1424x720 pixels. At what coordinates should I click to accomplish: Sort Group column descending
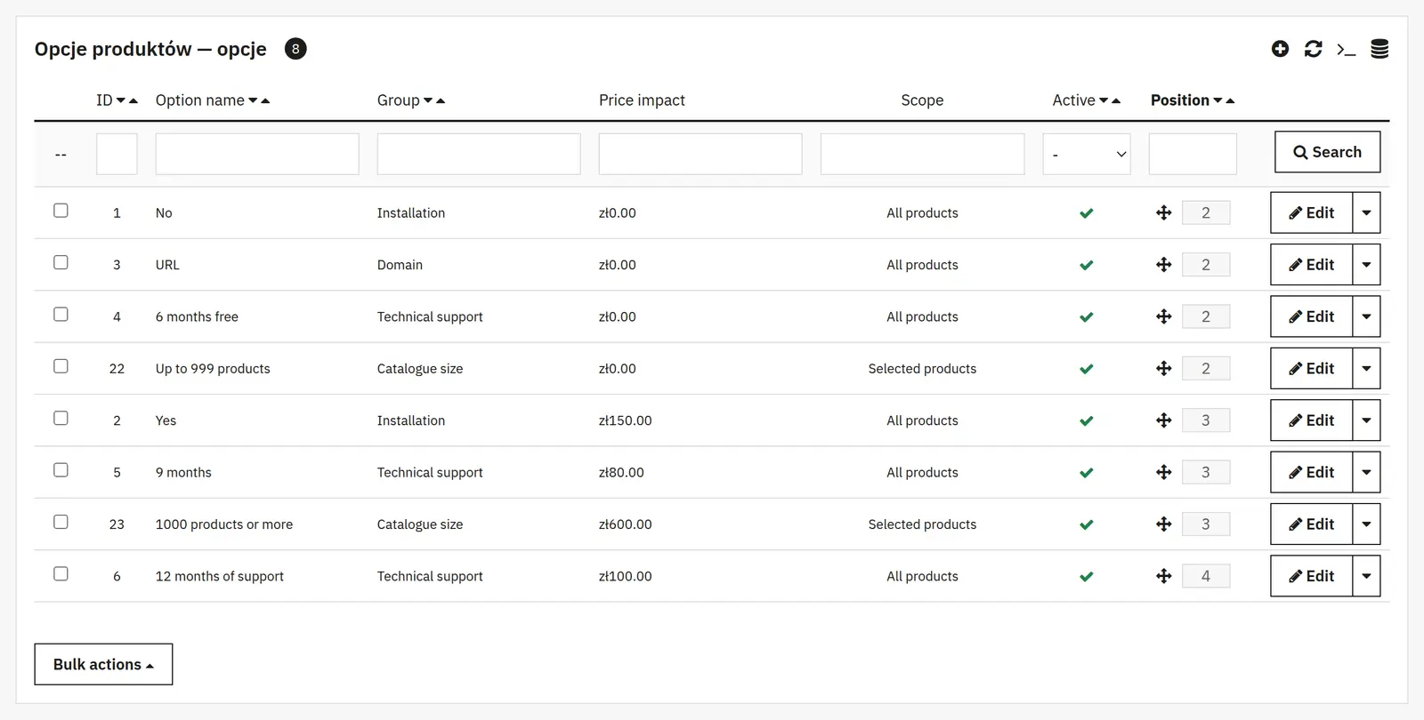click(x=428, y=100)
